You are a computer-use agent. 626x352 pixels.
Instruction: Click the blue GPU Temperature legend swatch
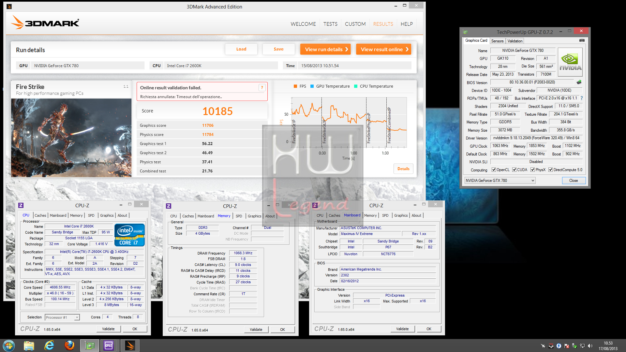click(x=312, y=86)
